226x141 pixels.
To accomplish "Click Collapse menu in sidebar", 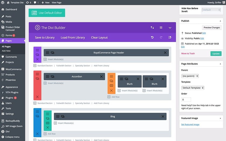I will click(12, 137).
